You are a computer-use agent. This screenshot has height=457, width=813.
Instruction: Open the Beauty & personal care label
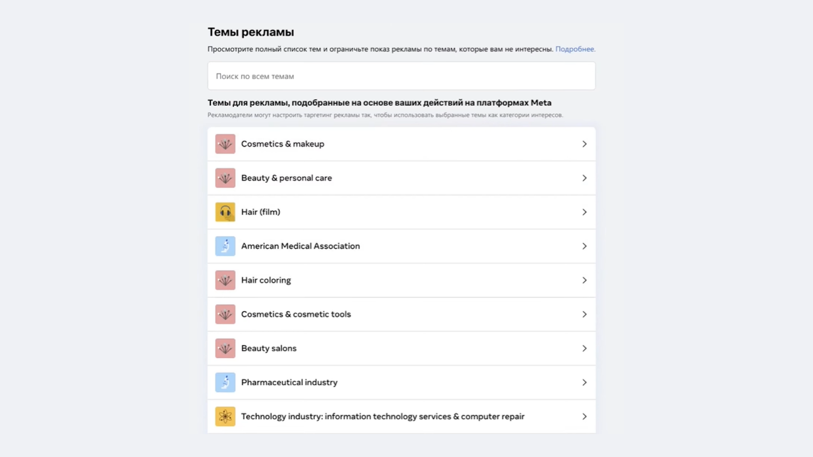pyautogui.click(x=286, y=178)
